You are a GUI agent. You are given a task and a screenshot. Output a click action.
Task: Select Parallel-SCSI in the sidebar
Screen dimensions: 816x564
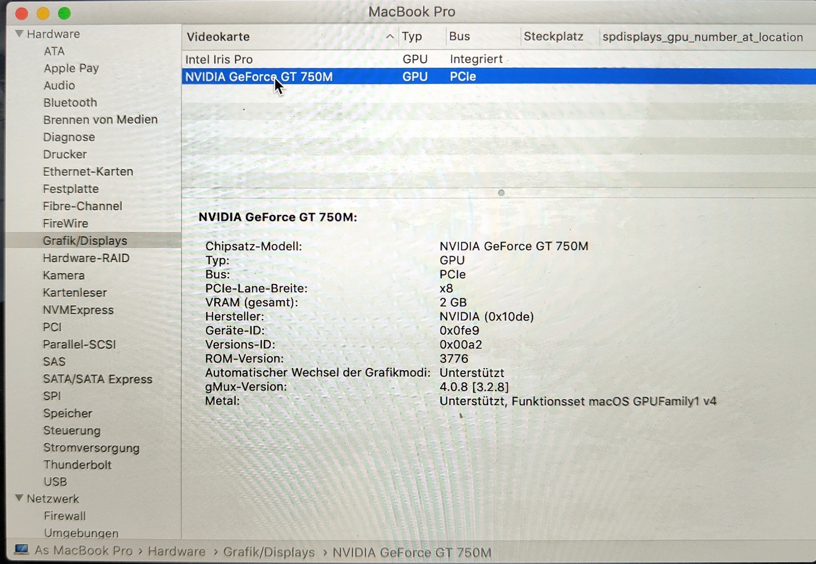click(80, 344)
